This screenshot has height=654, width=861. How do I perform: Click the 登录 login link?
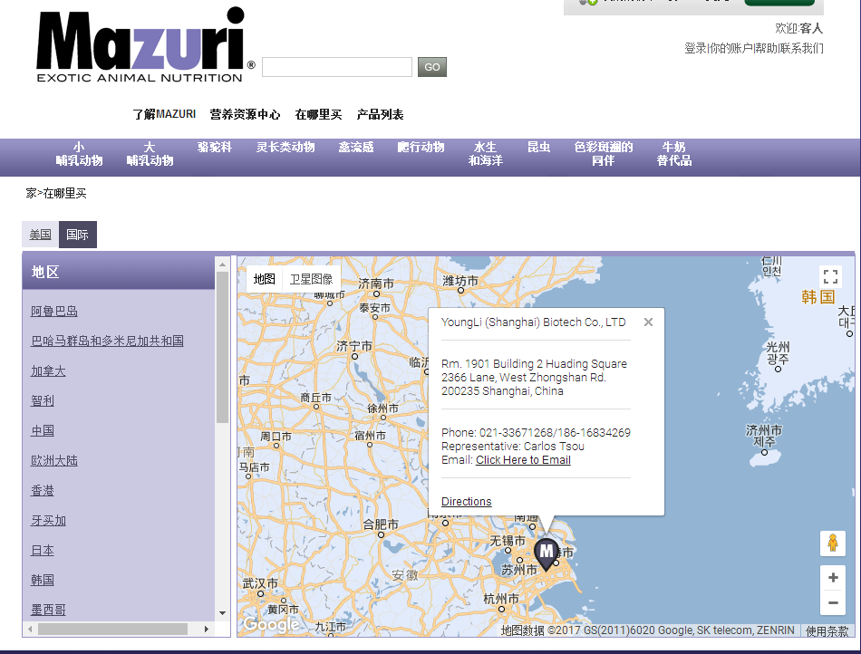point(695,48)
